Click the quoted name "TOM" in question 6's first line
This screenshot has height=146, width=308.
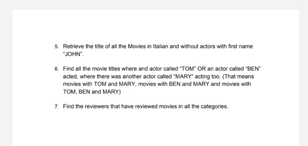pos(188,69)
